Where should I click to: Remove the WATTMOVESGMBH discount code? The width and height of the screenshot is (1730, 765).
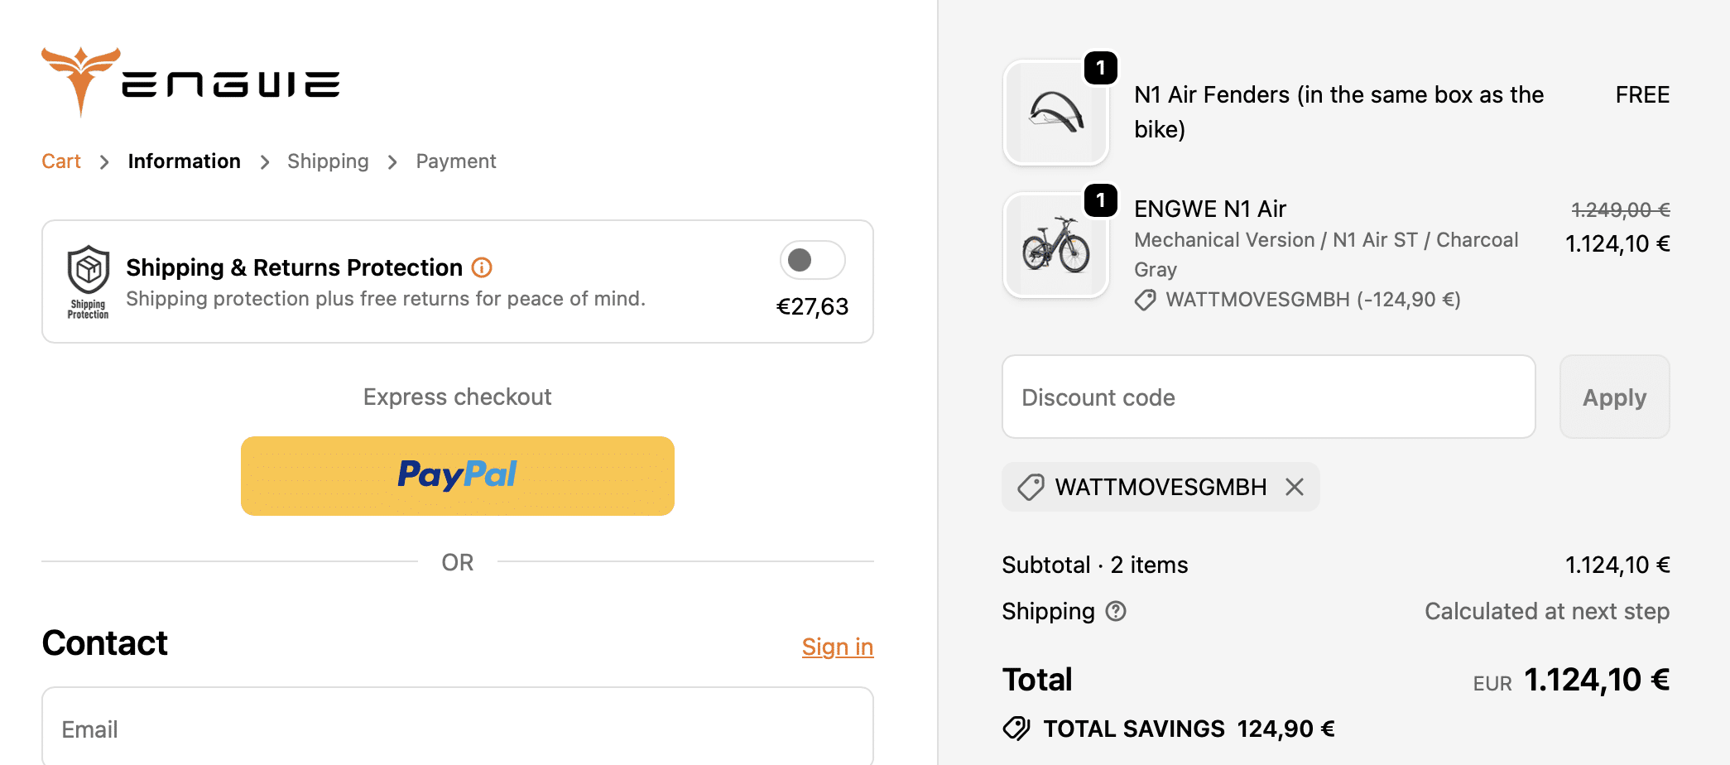click(1295, 487)
